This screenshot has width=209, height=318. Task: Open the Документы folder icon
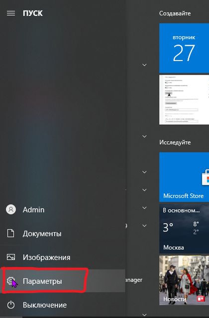pos(11,233)
